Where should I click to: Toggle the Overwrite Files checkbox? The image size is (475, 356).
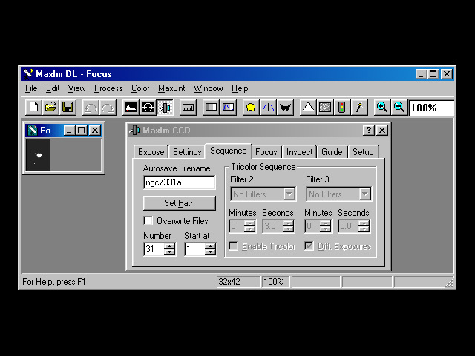click(x=148, y=220)
